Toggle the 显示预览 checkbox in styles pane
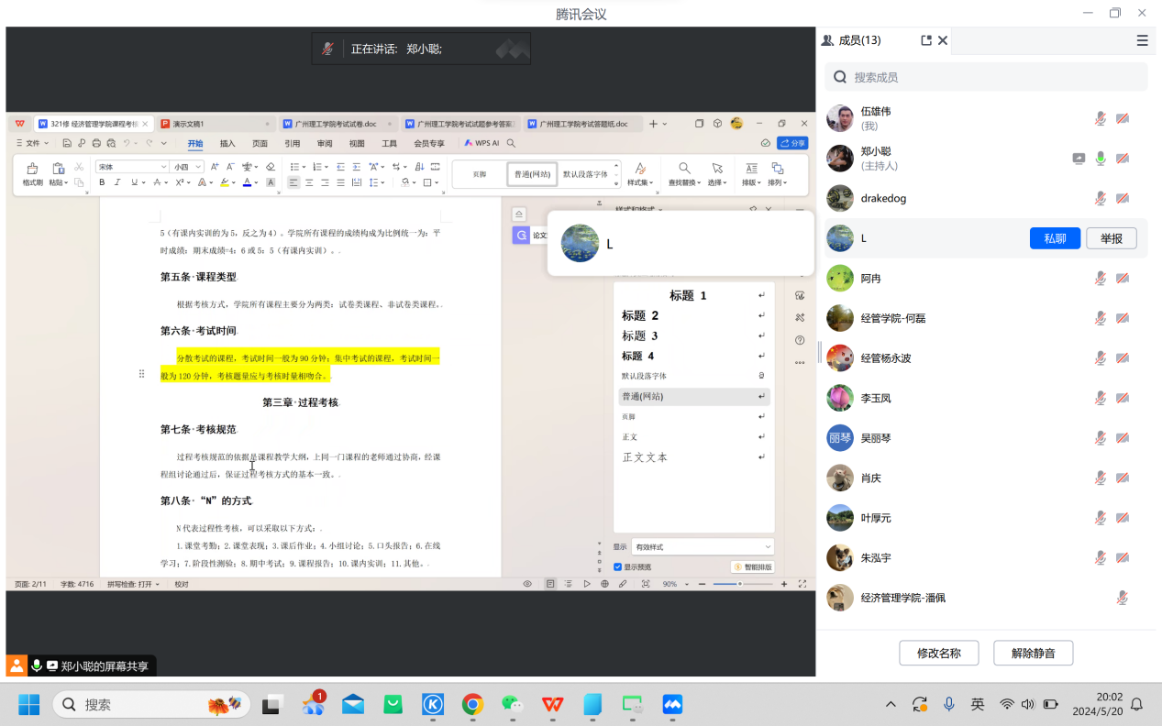The width and height of the screenshot is (1162, 726). [618, 567]
